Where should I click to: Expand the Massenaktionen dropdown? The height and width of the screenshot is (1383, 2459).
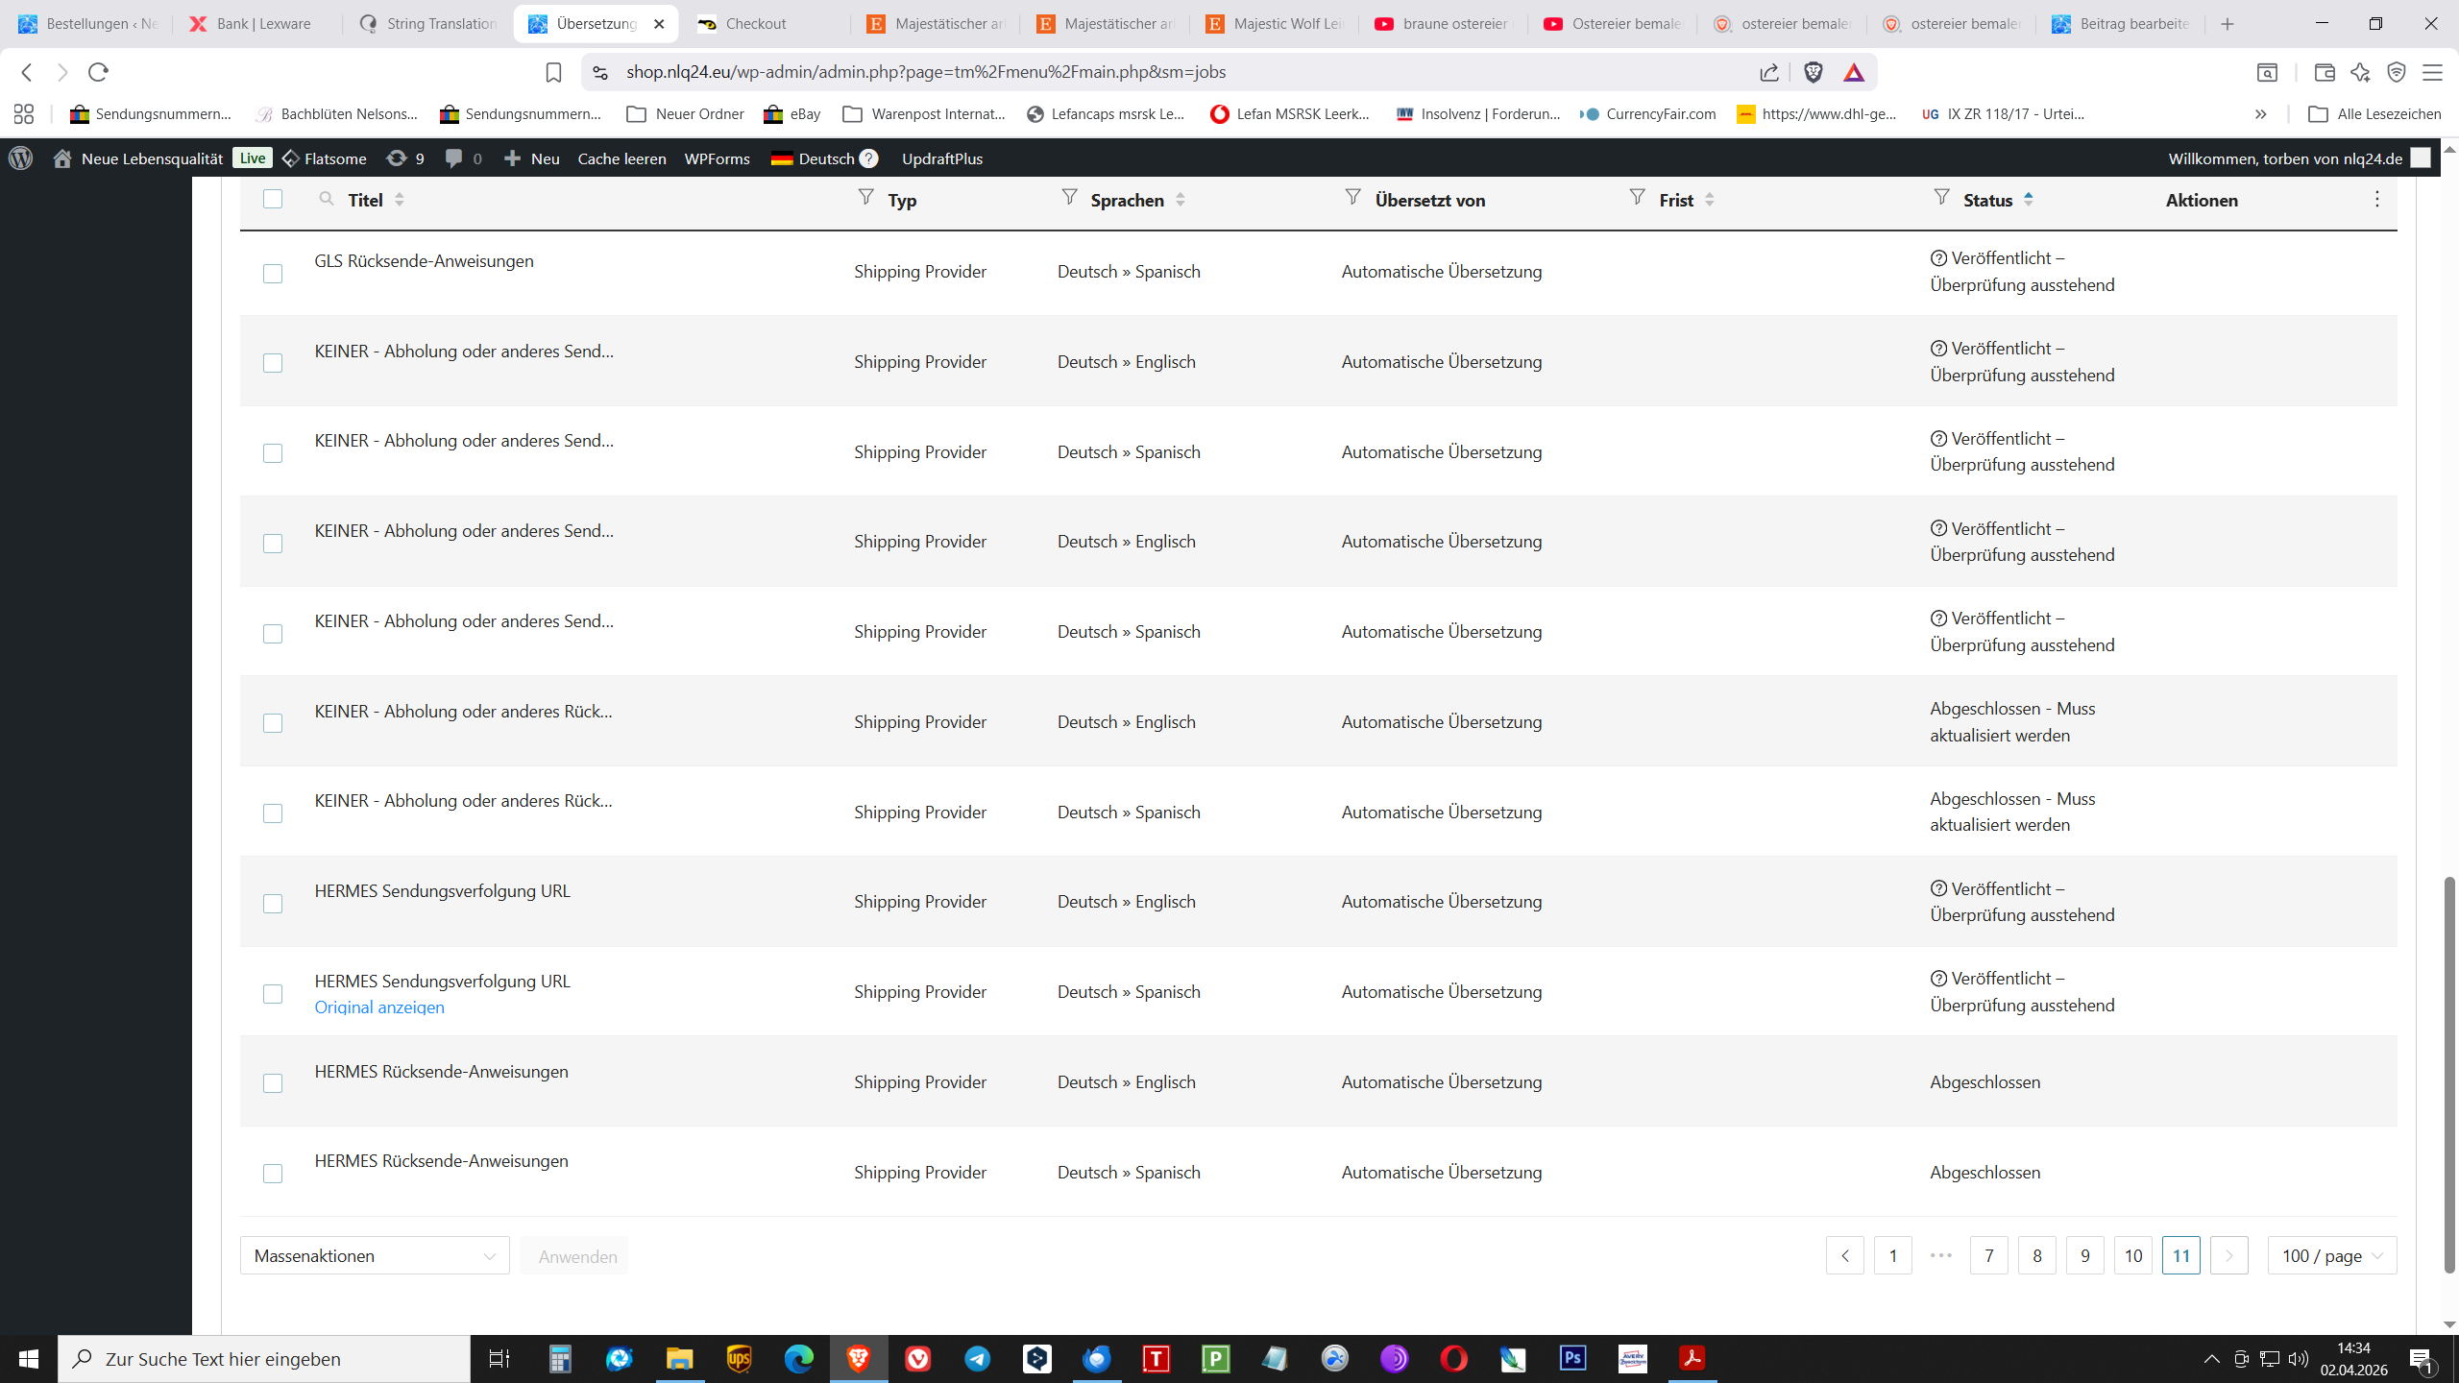(375, 1256)
